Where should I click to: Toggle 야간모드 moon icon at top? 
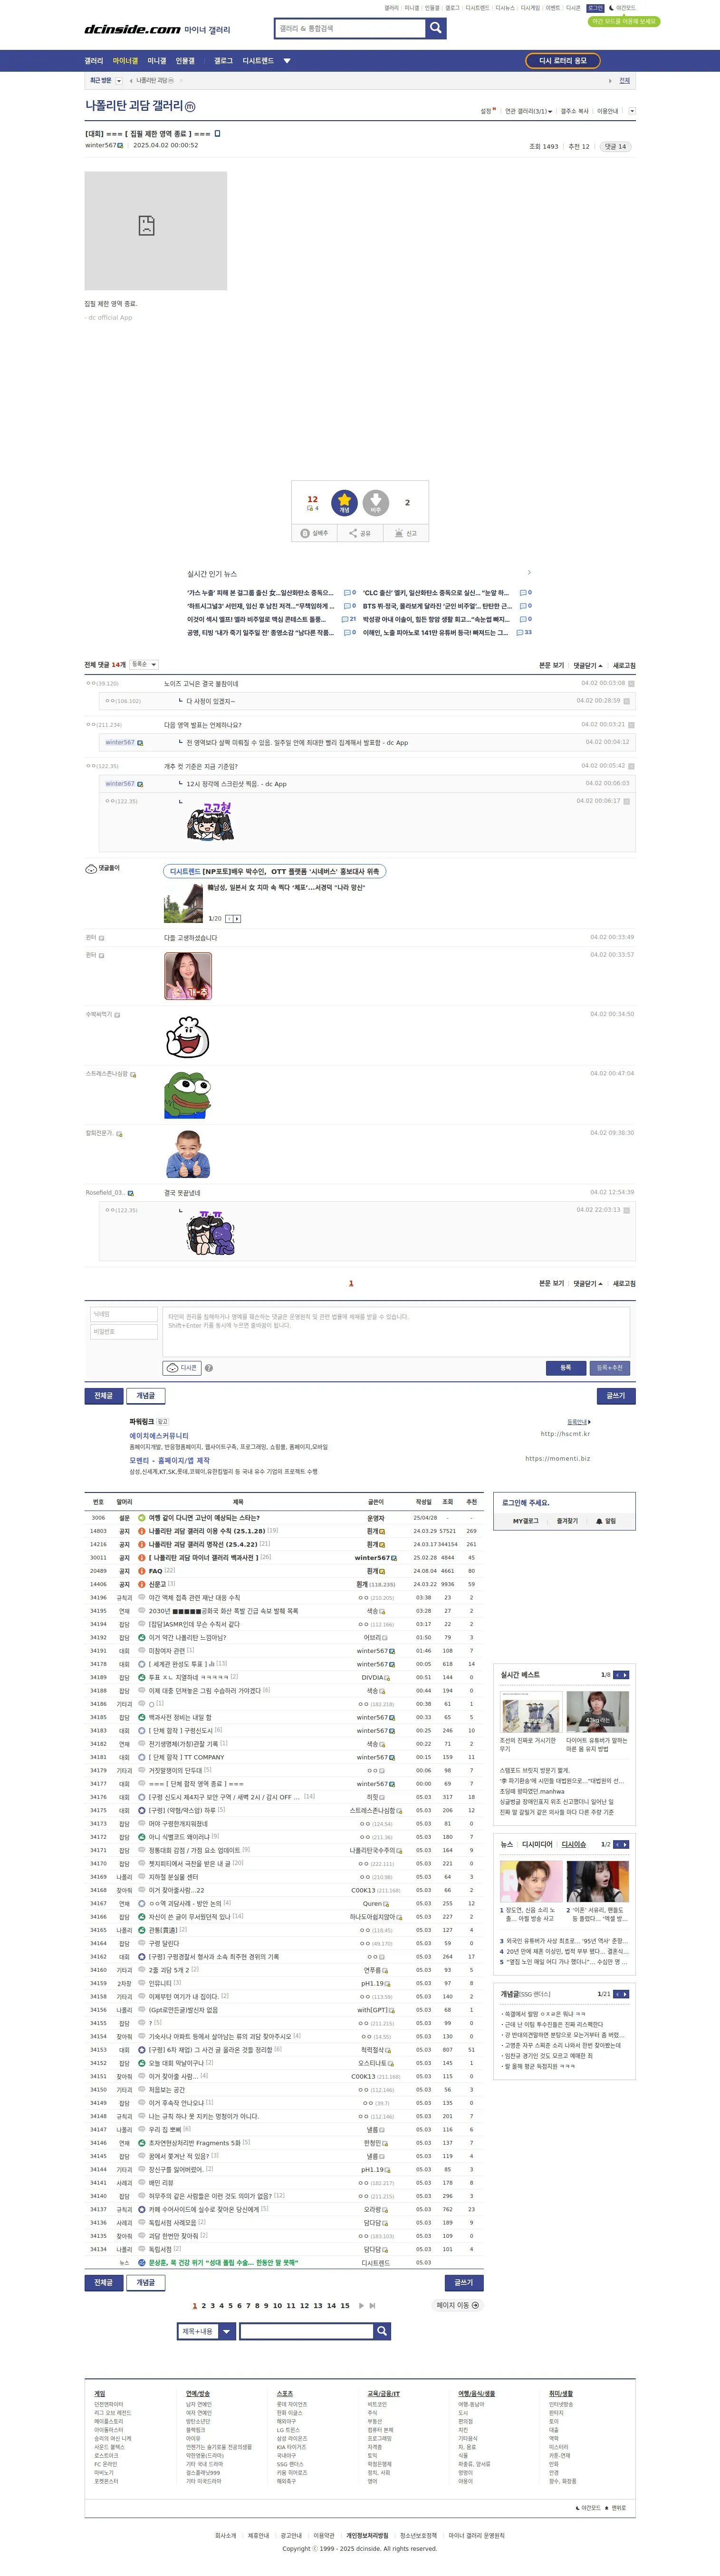(x=613, y=8)
